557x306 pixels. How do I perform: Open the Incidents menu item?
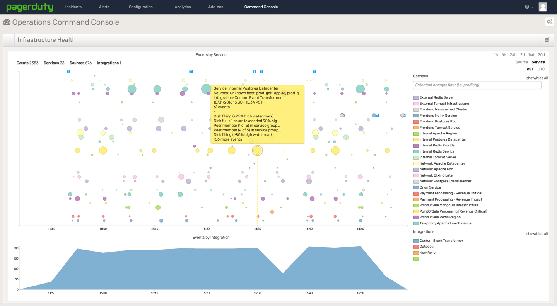coord(73,7)
